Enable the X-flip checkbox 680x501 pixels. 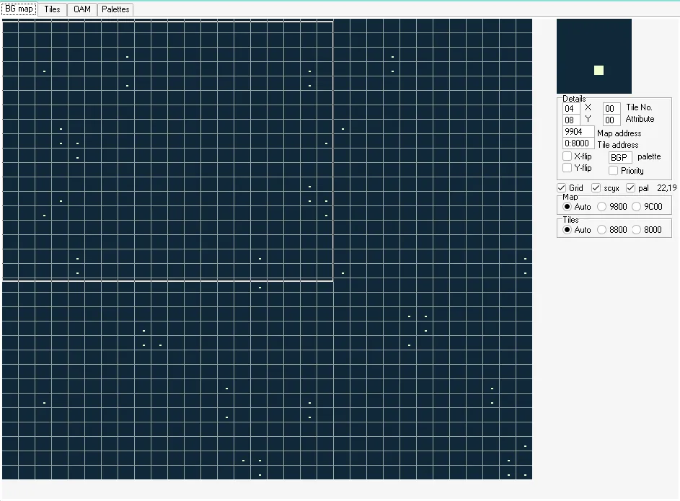pyautogui.click(x=567, y=156)
